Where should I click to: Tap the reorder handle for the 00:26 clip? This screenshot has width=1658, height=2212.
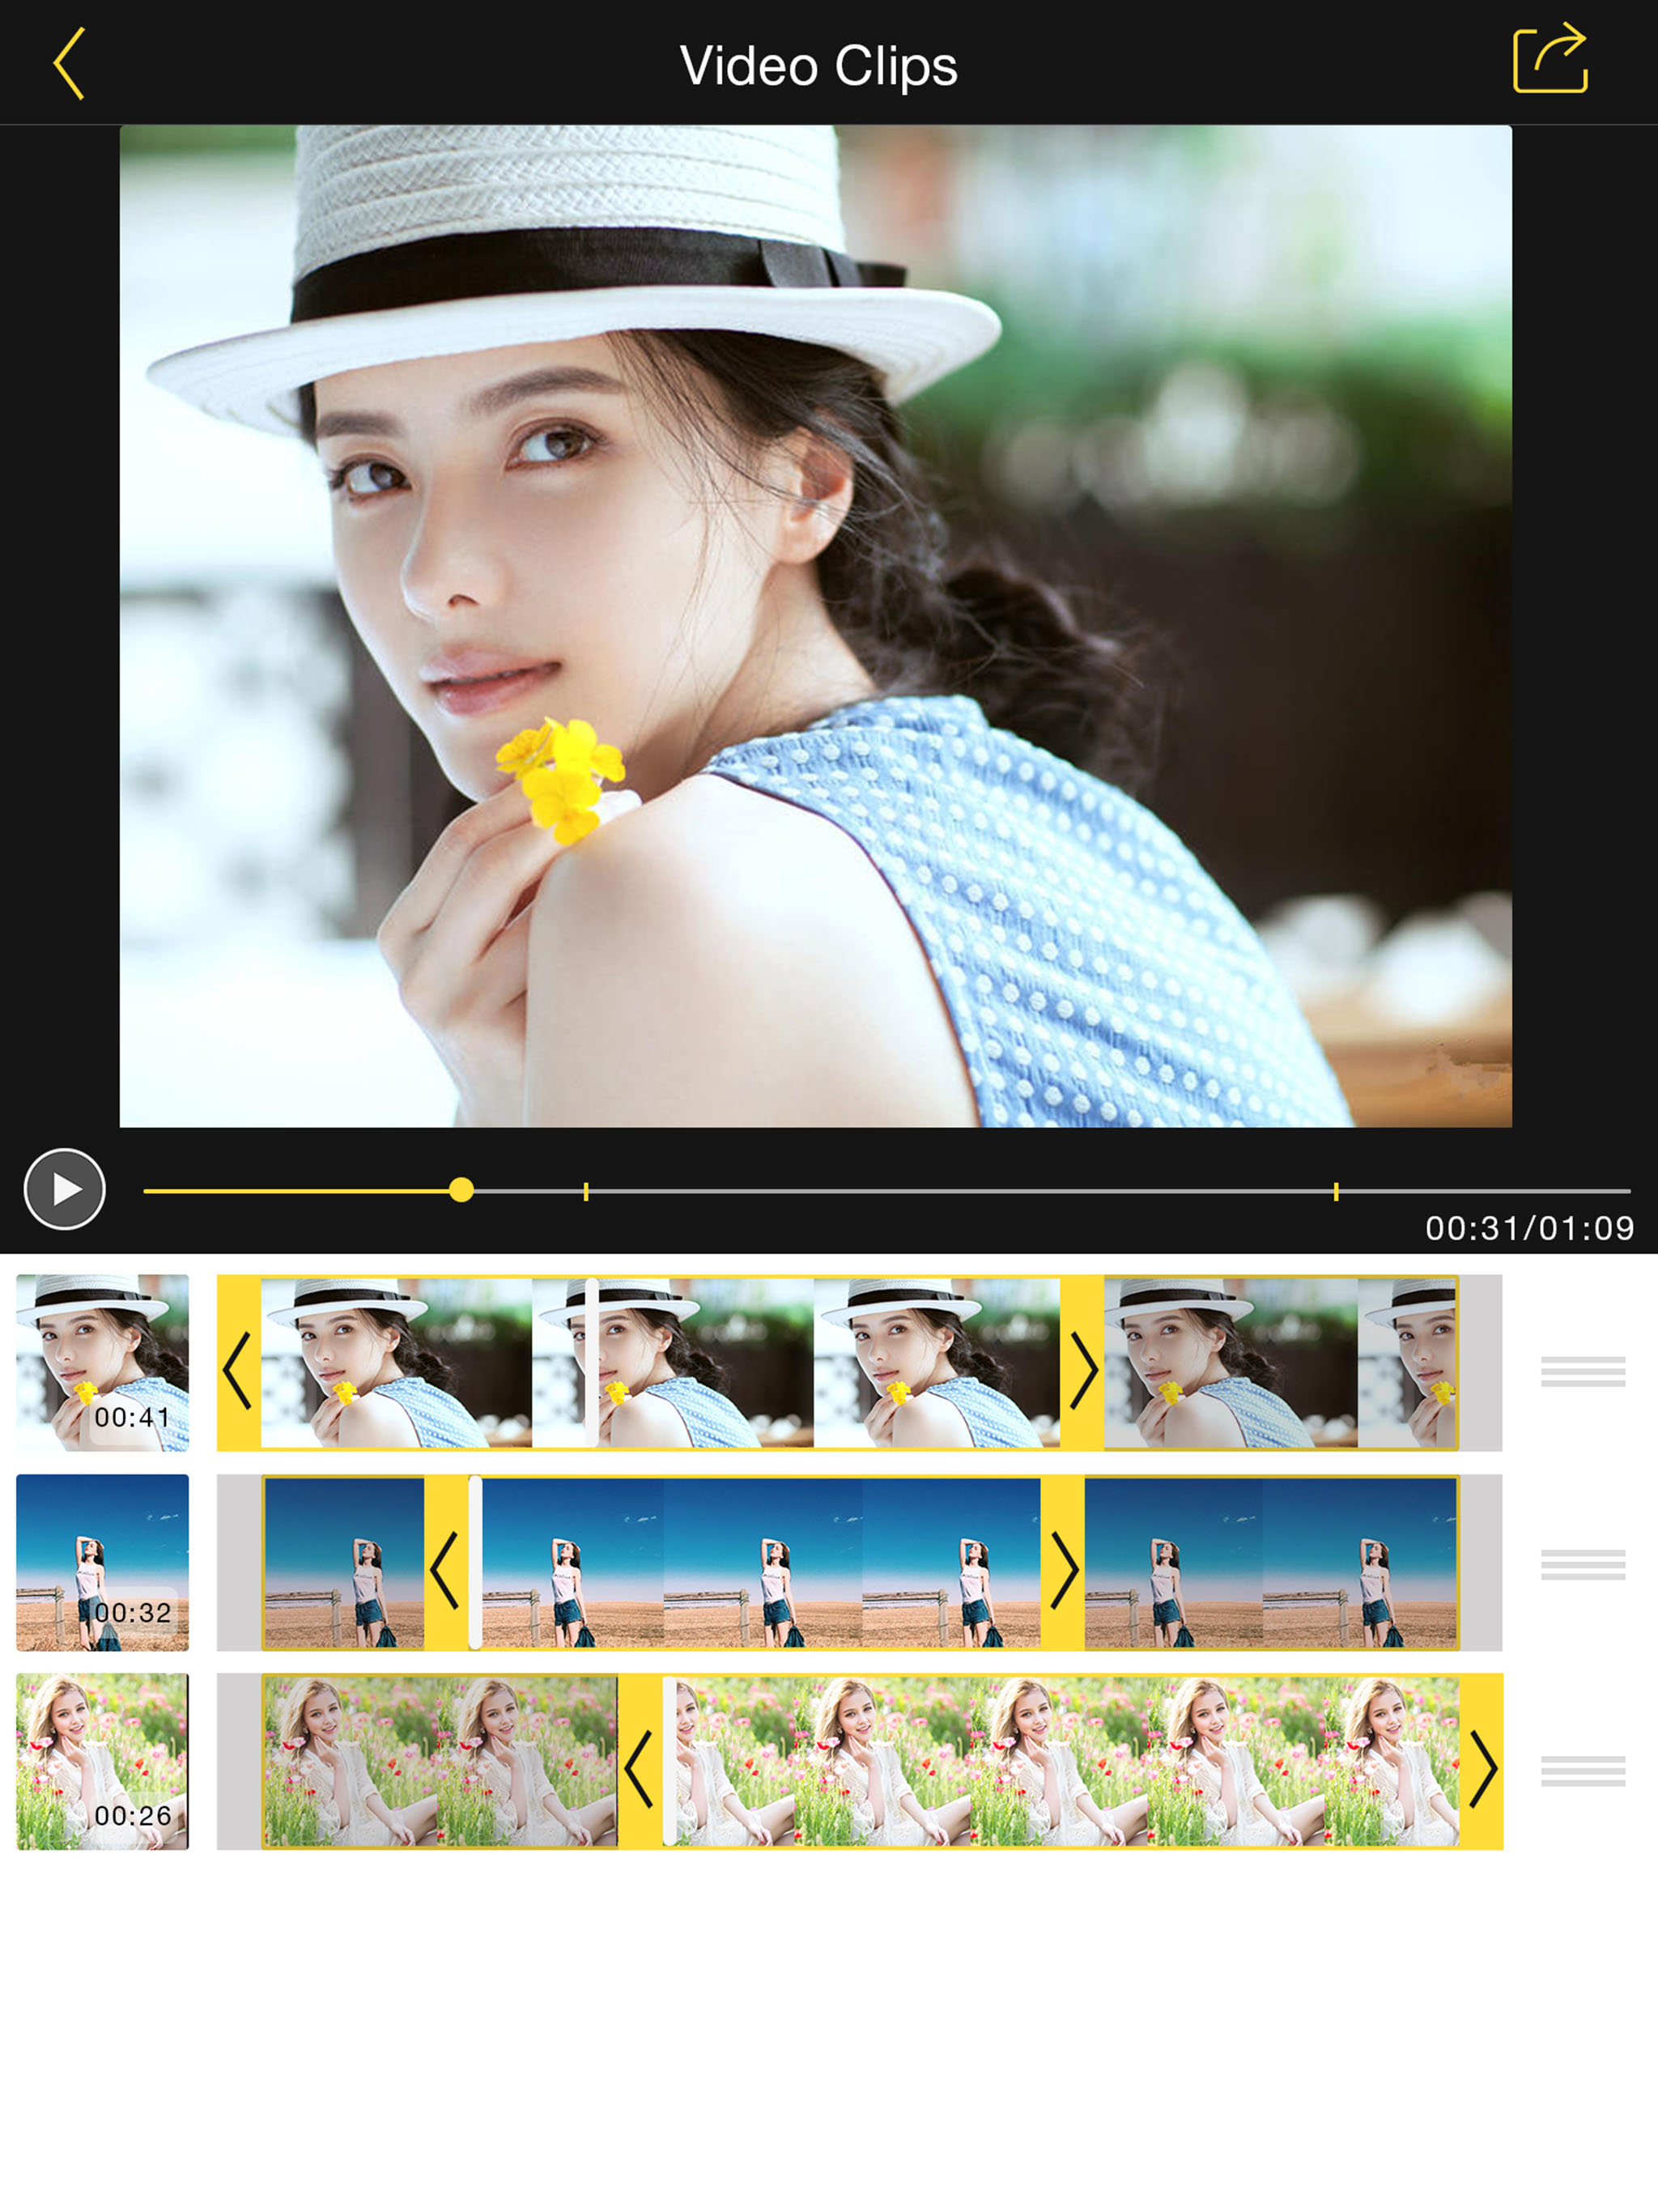pyautogui.click(x=1582, y=1770)
